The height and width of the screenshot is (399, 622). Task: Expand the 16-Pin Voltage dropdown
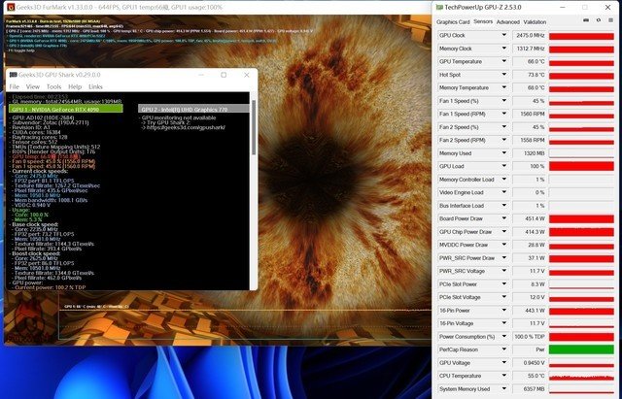(503, 323)
